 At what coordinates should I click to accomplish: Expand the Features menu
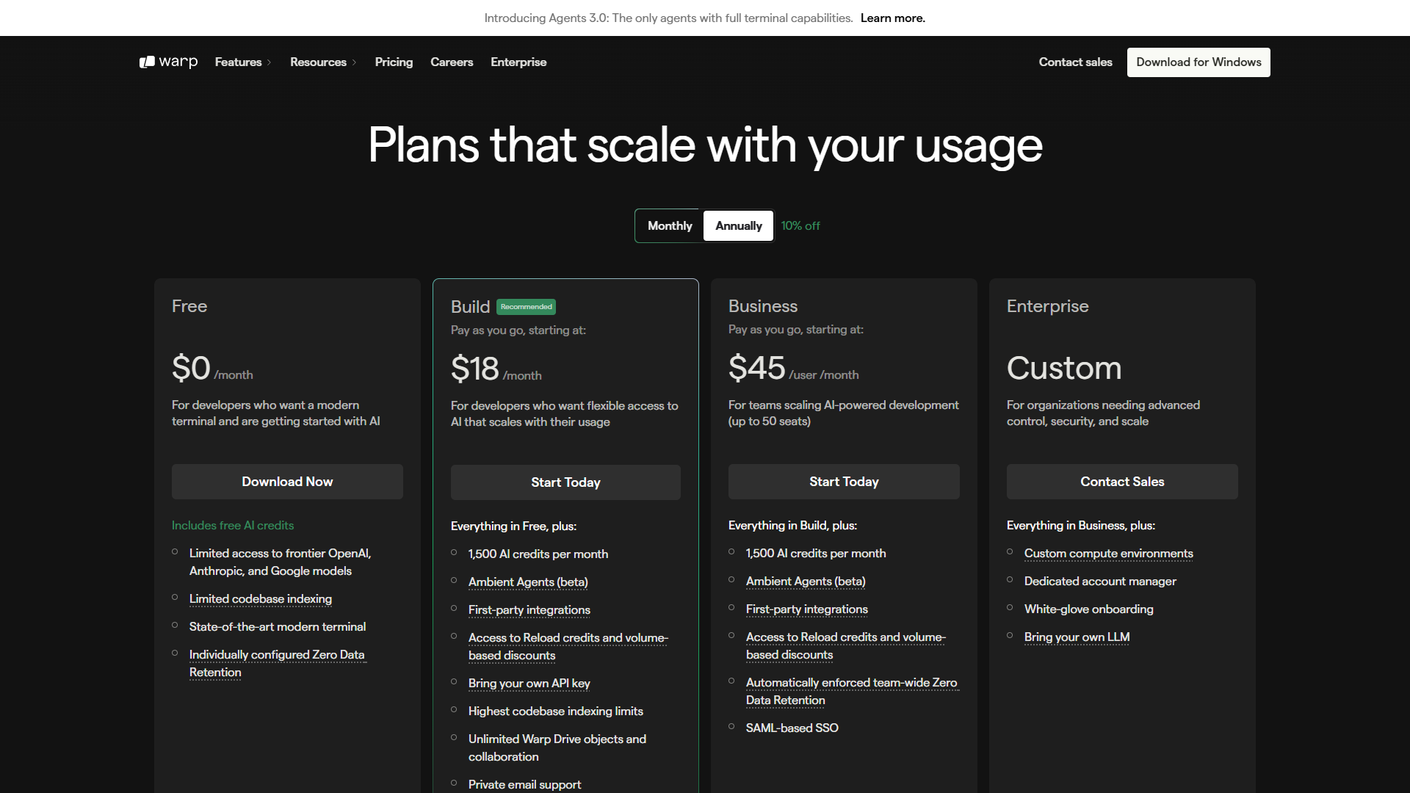coord(242,62)
